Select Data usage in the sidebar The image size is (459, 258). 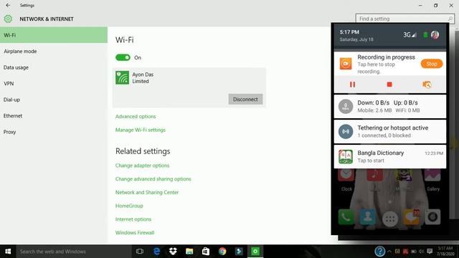(x=54, y=67)
